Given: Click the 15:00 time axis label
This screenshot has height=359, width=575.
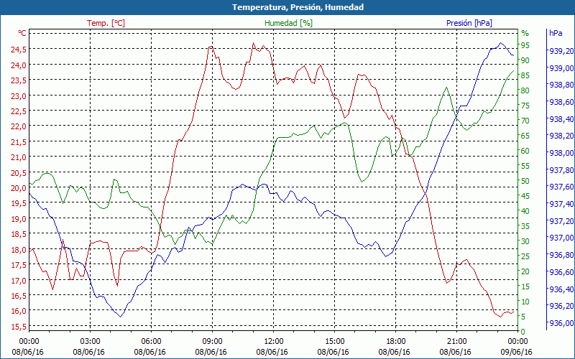Looking at the screenshot, I should click(x=334, y=342).
